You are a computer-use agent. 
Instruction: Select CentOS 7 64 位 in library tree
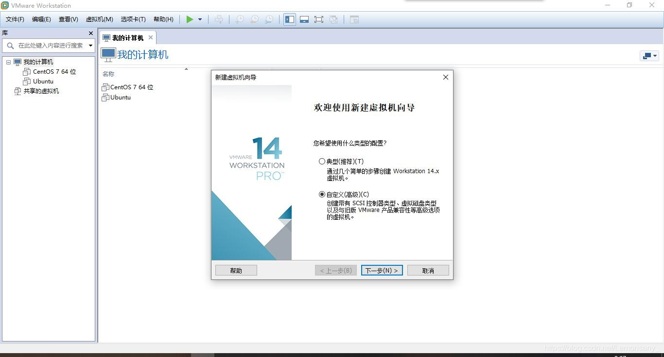54,72
